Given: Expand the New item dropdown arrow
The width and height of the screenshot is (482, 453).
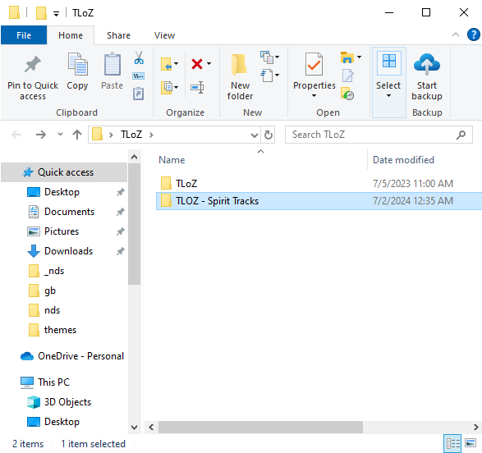Looking at the screenshot, I should point(277,57).
